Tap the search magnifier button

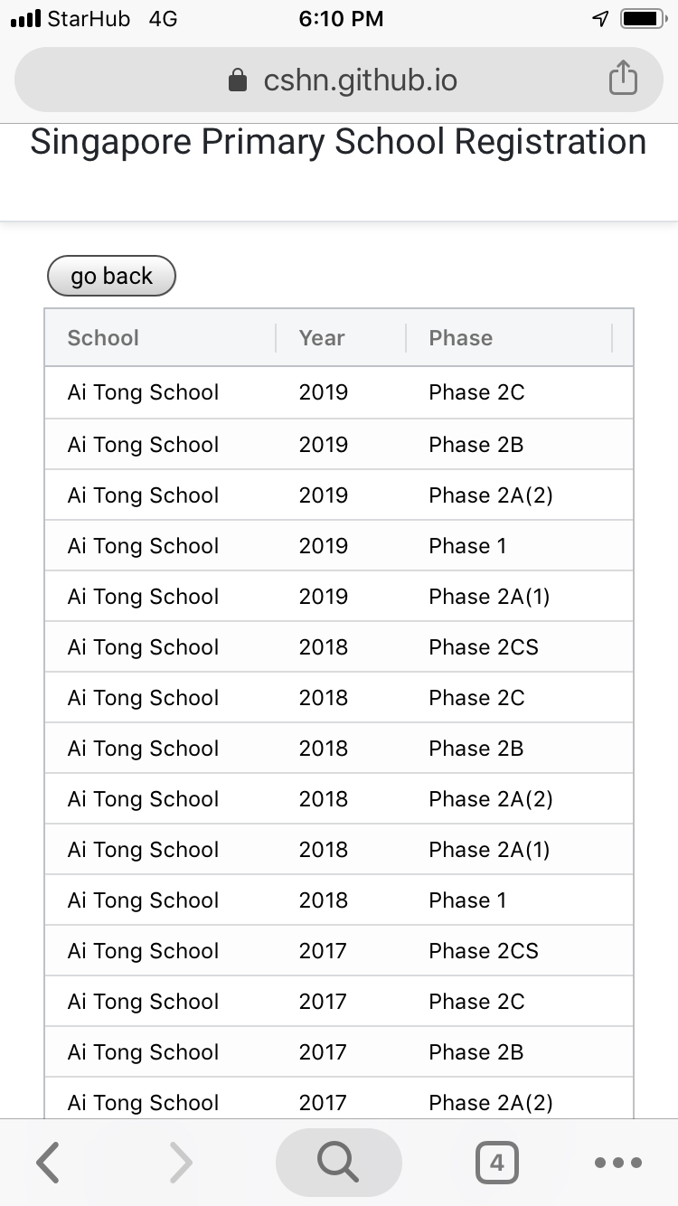point(338,1163)
